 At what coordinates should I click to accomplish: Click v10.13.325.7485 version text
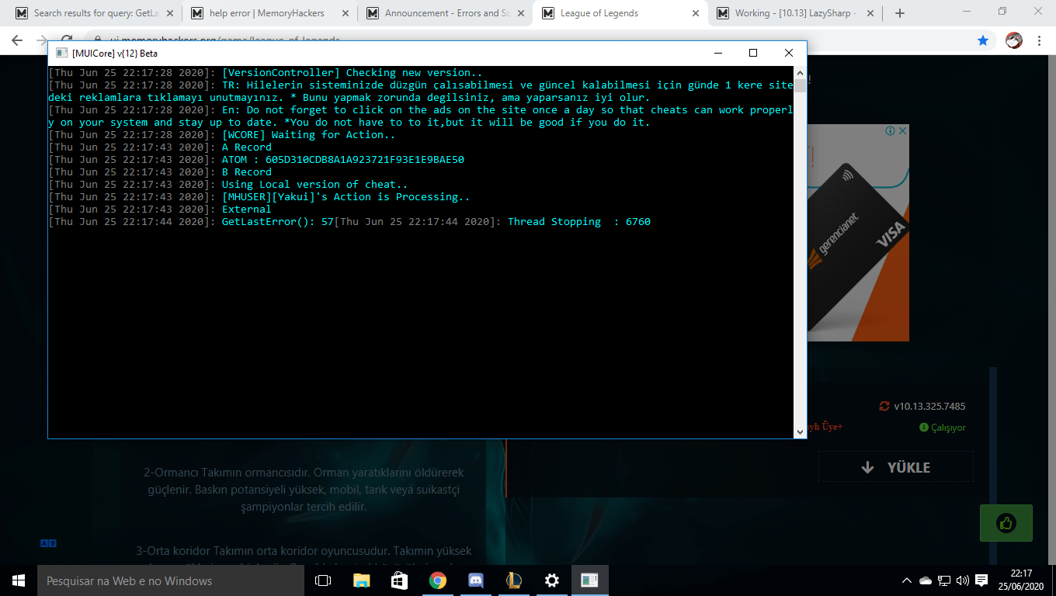pos(929,406)
